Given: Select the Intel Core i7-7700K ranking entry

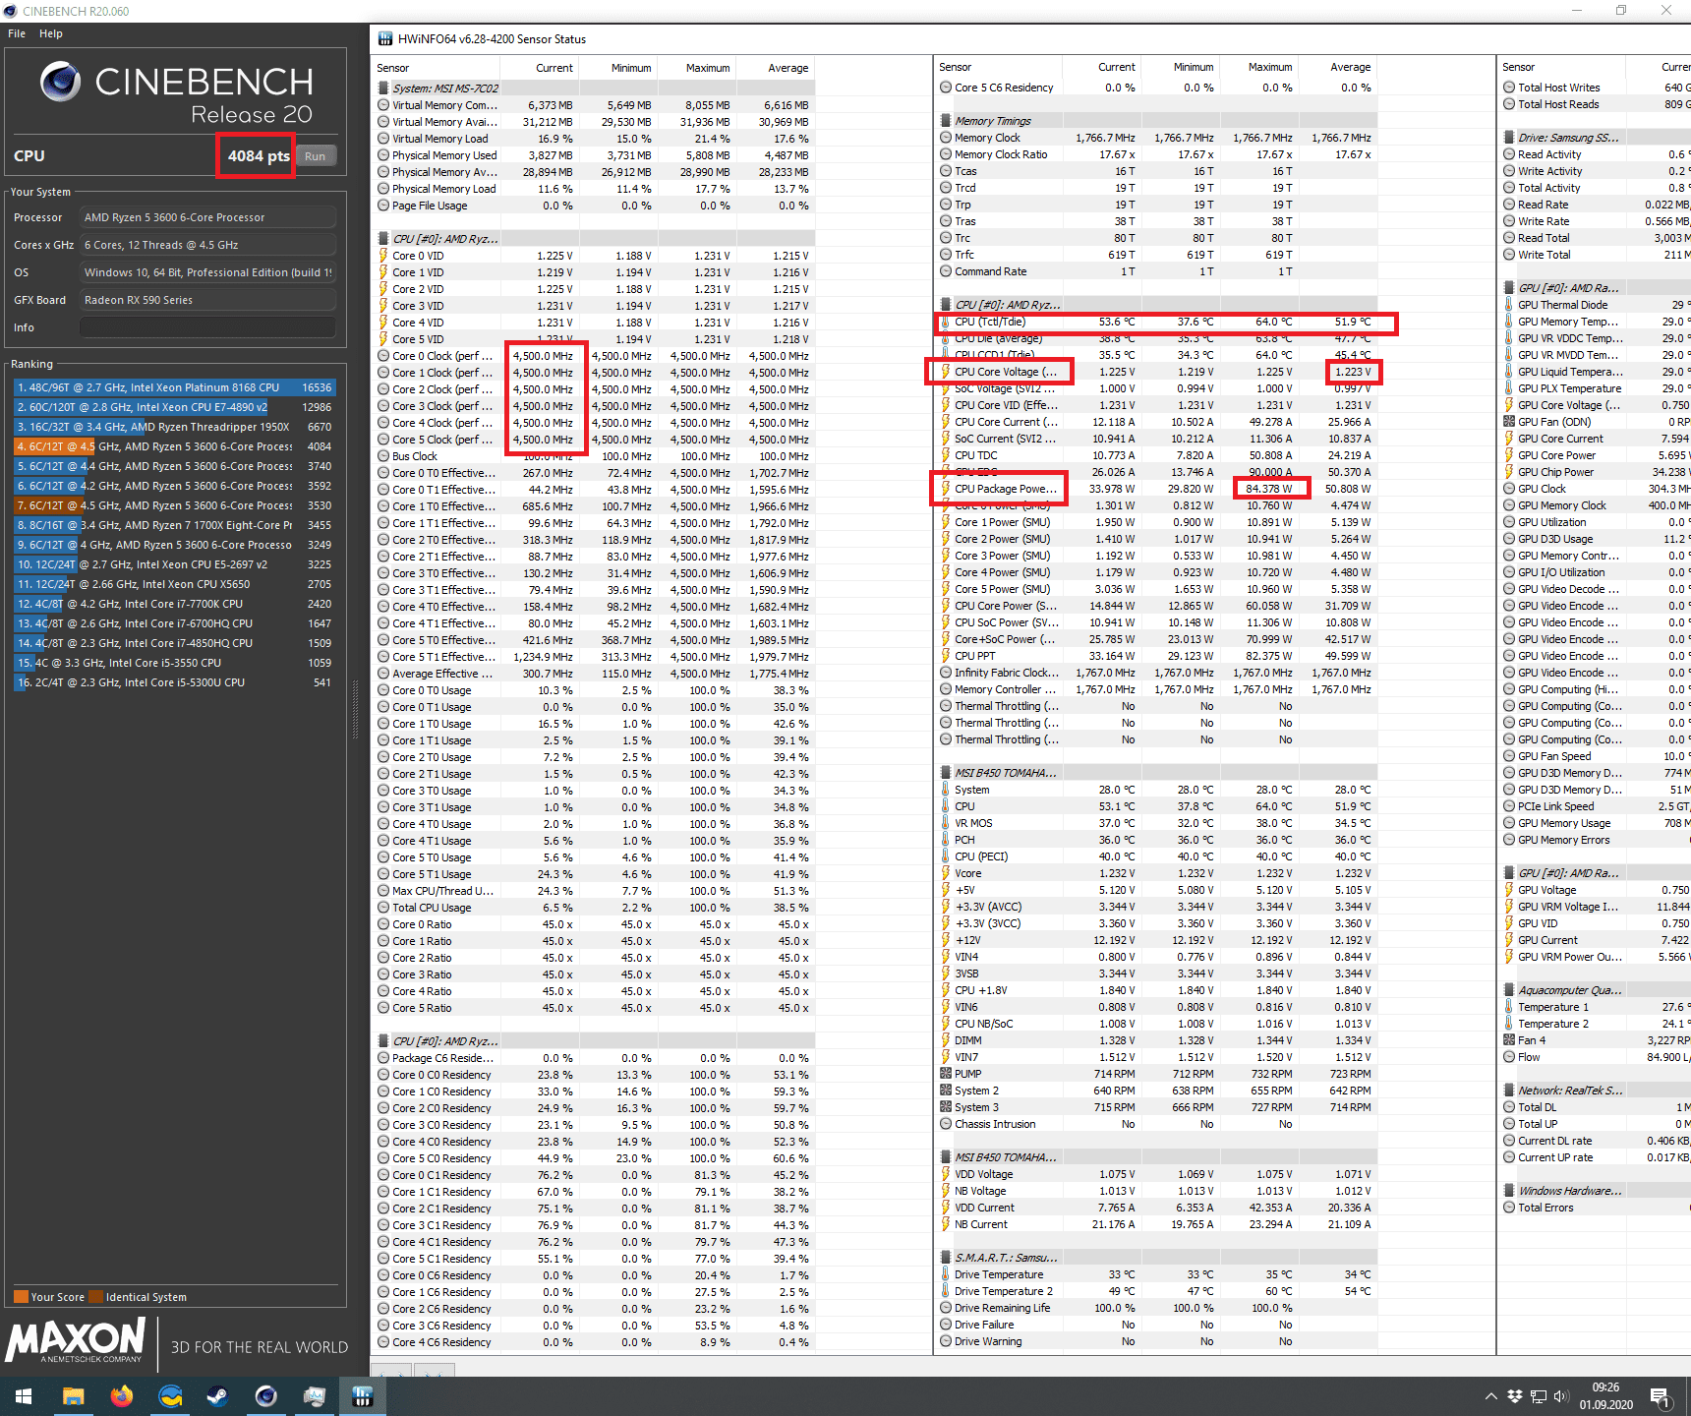Looking at the screenshot, I should (x=174, y=604).
